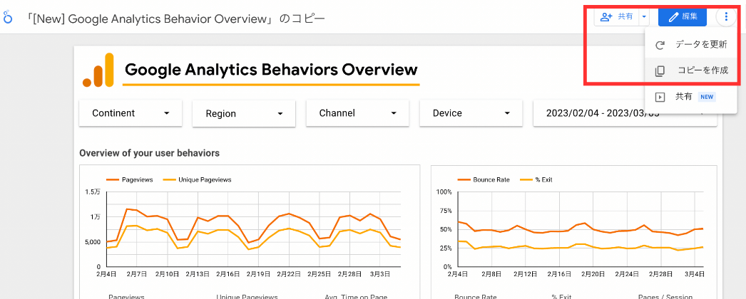Open the three-dot more options menu
The width and height of the screenshot is (746, 299).
coord(726,17)
